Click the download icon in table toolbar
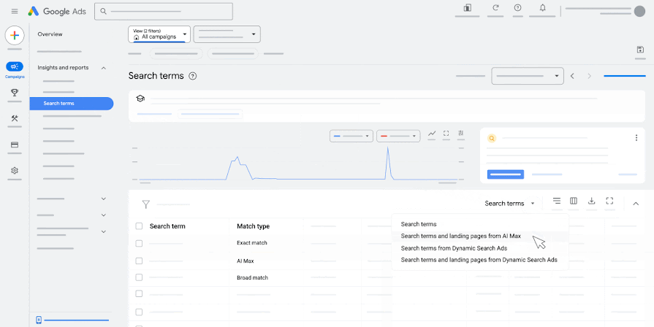The image size is (654, 327). click(x=591, y=201)
